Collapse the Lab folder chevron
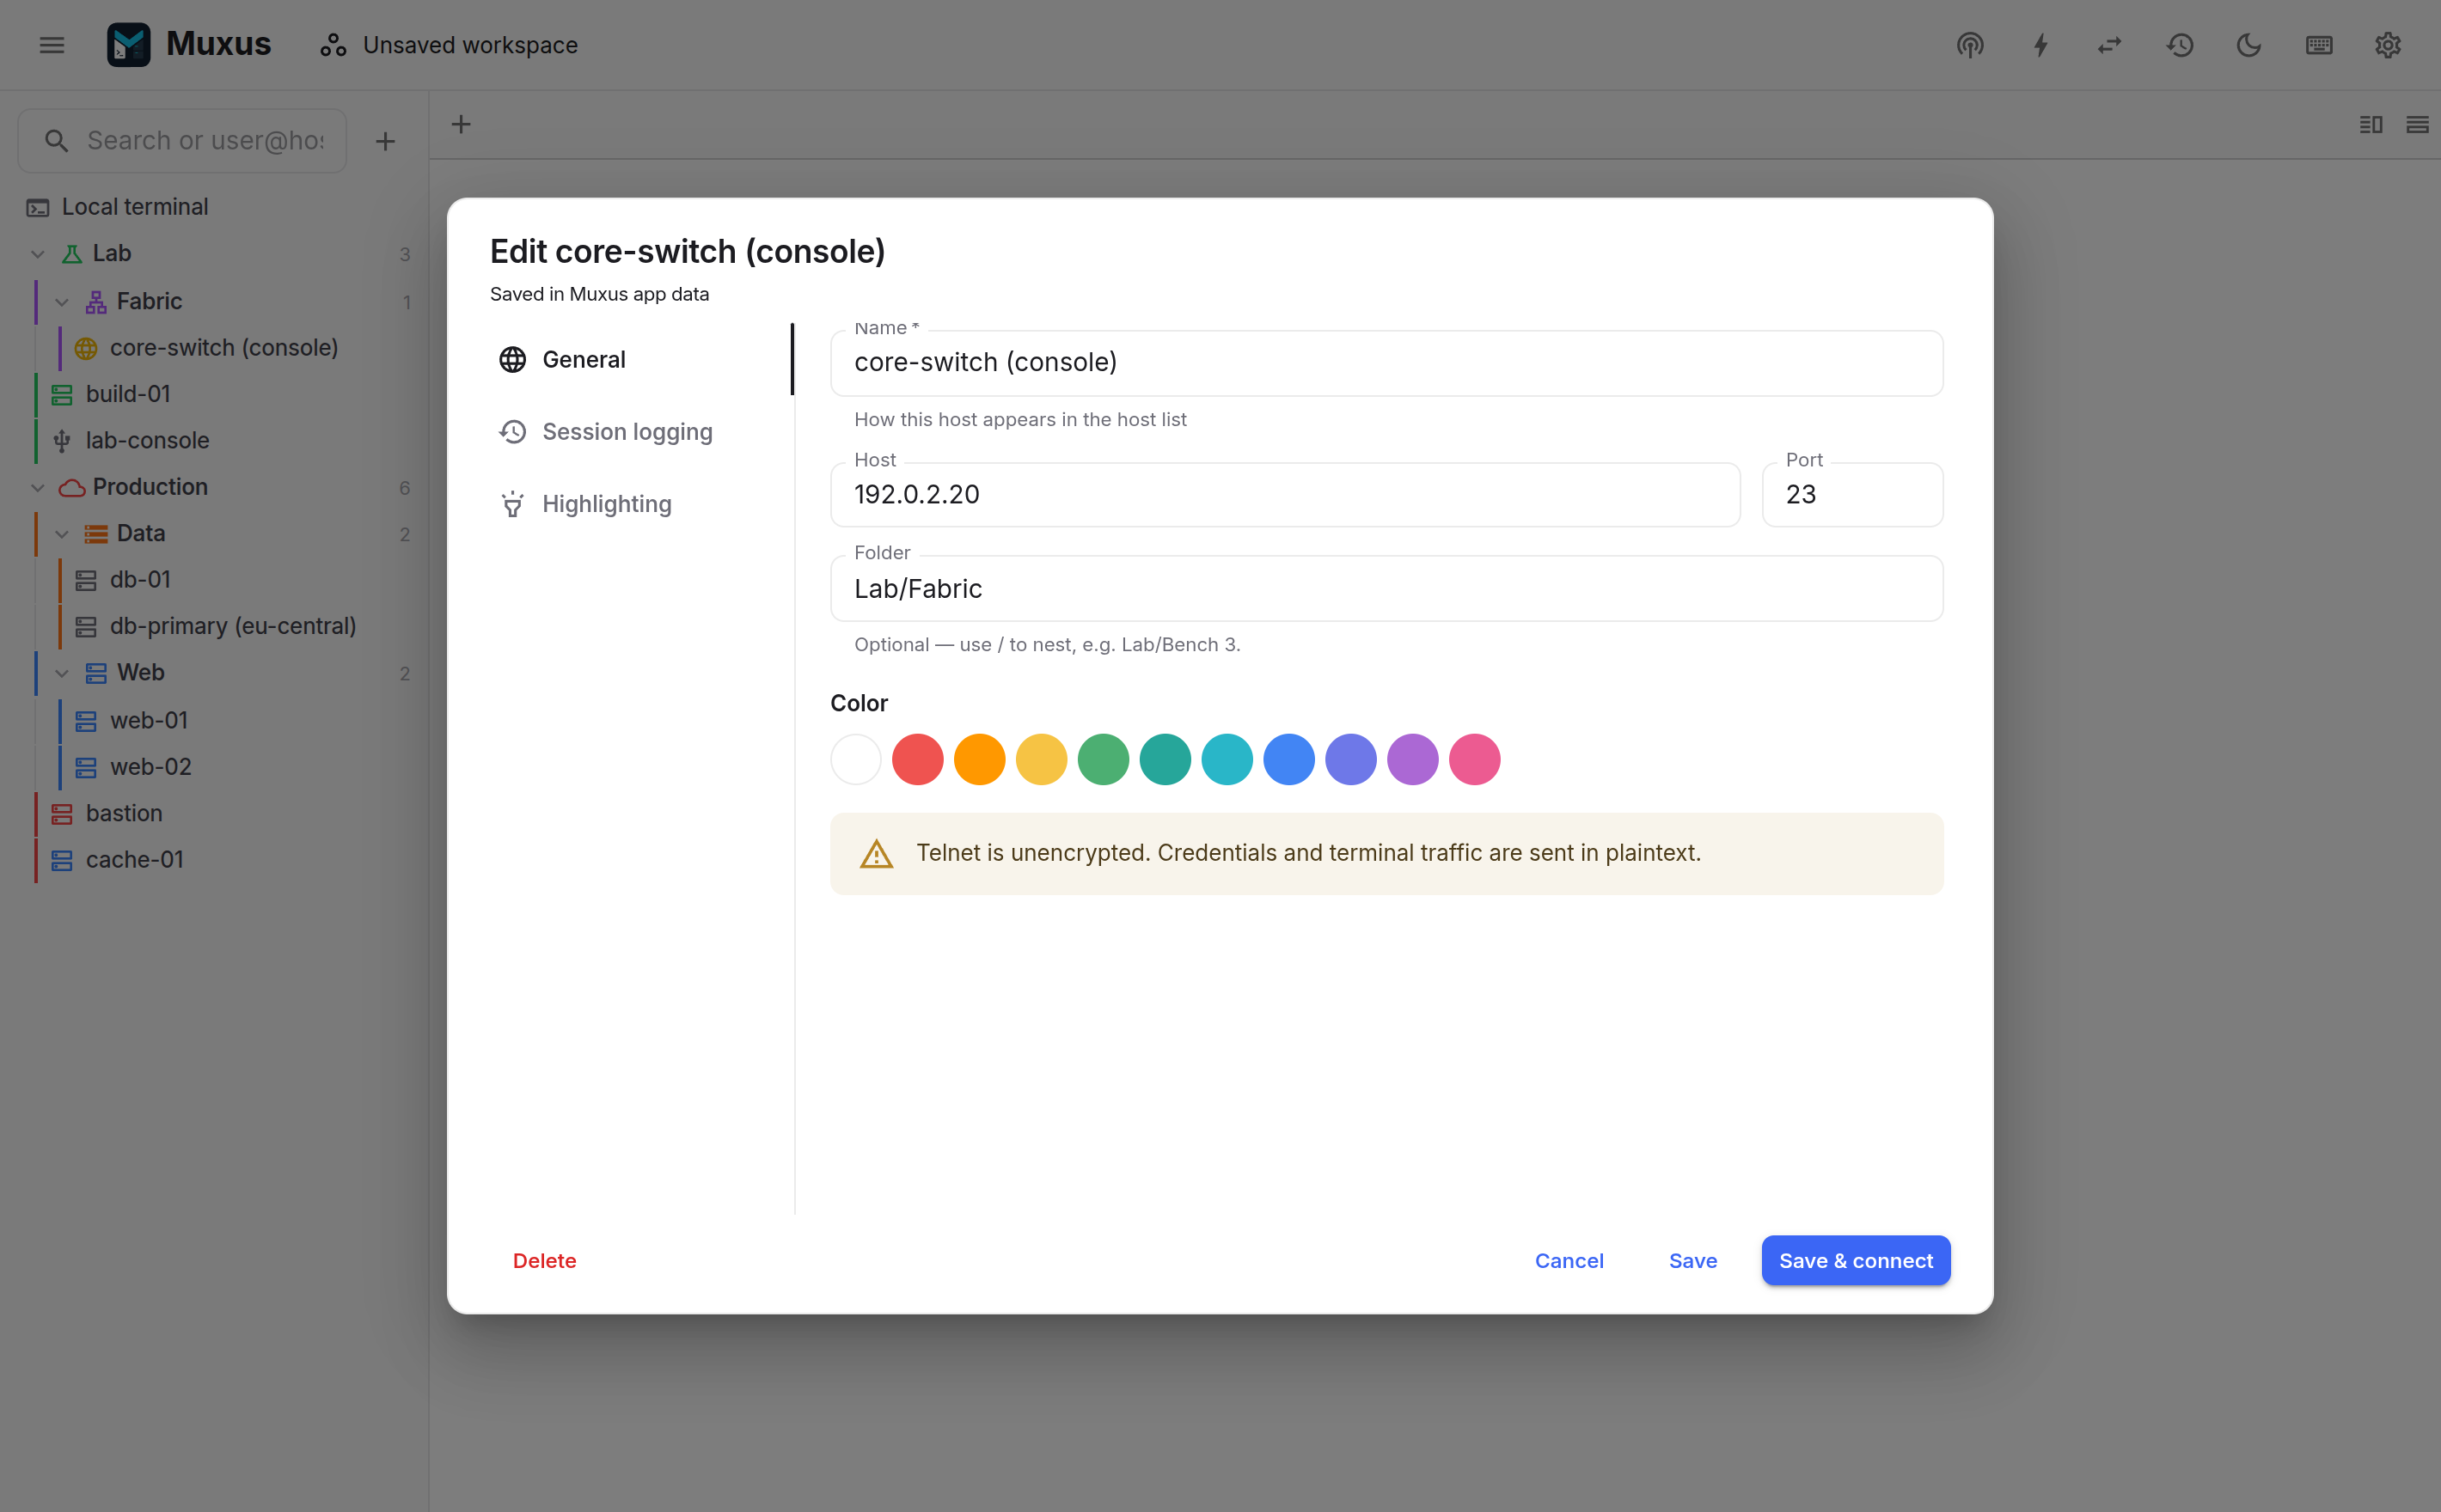The width and height of the screenshot is (2441, 1512). (38, 254)
